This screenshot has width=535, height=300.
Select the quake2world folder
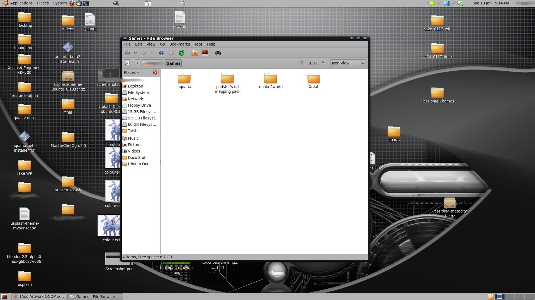(x=271, y=81)
